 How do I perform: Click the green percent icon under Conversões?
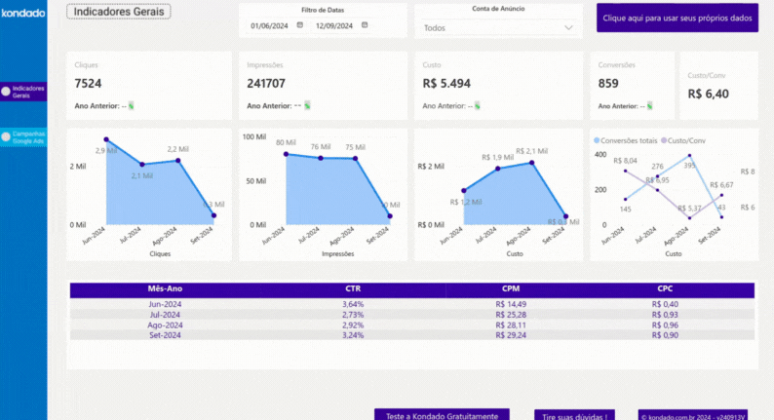[655, 105]
